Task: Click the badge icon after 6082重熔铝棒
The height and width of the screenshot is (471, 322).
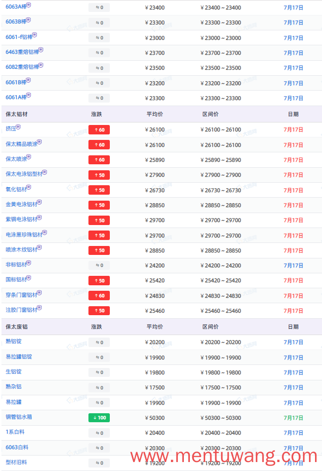Action: click(x=41, y=65)
